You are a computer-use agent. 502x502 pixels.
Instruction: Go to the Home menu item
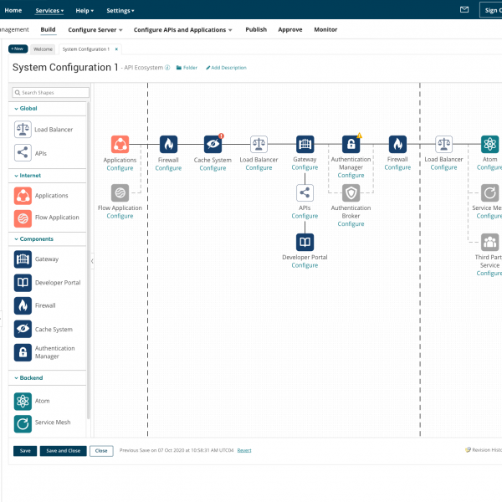point(13,10)
